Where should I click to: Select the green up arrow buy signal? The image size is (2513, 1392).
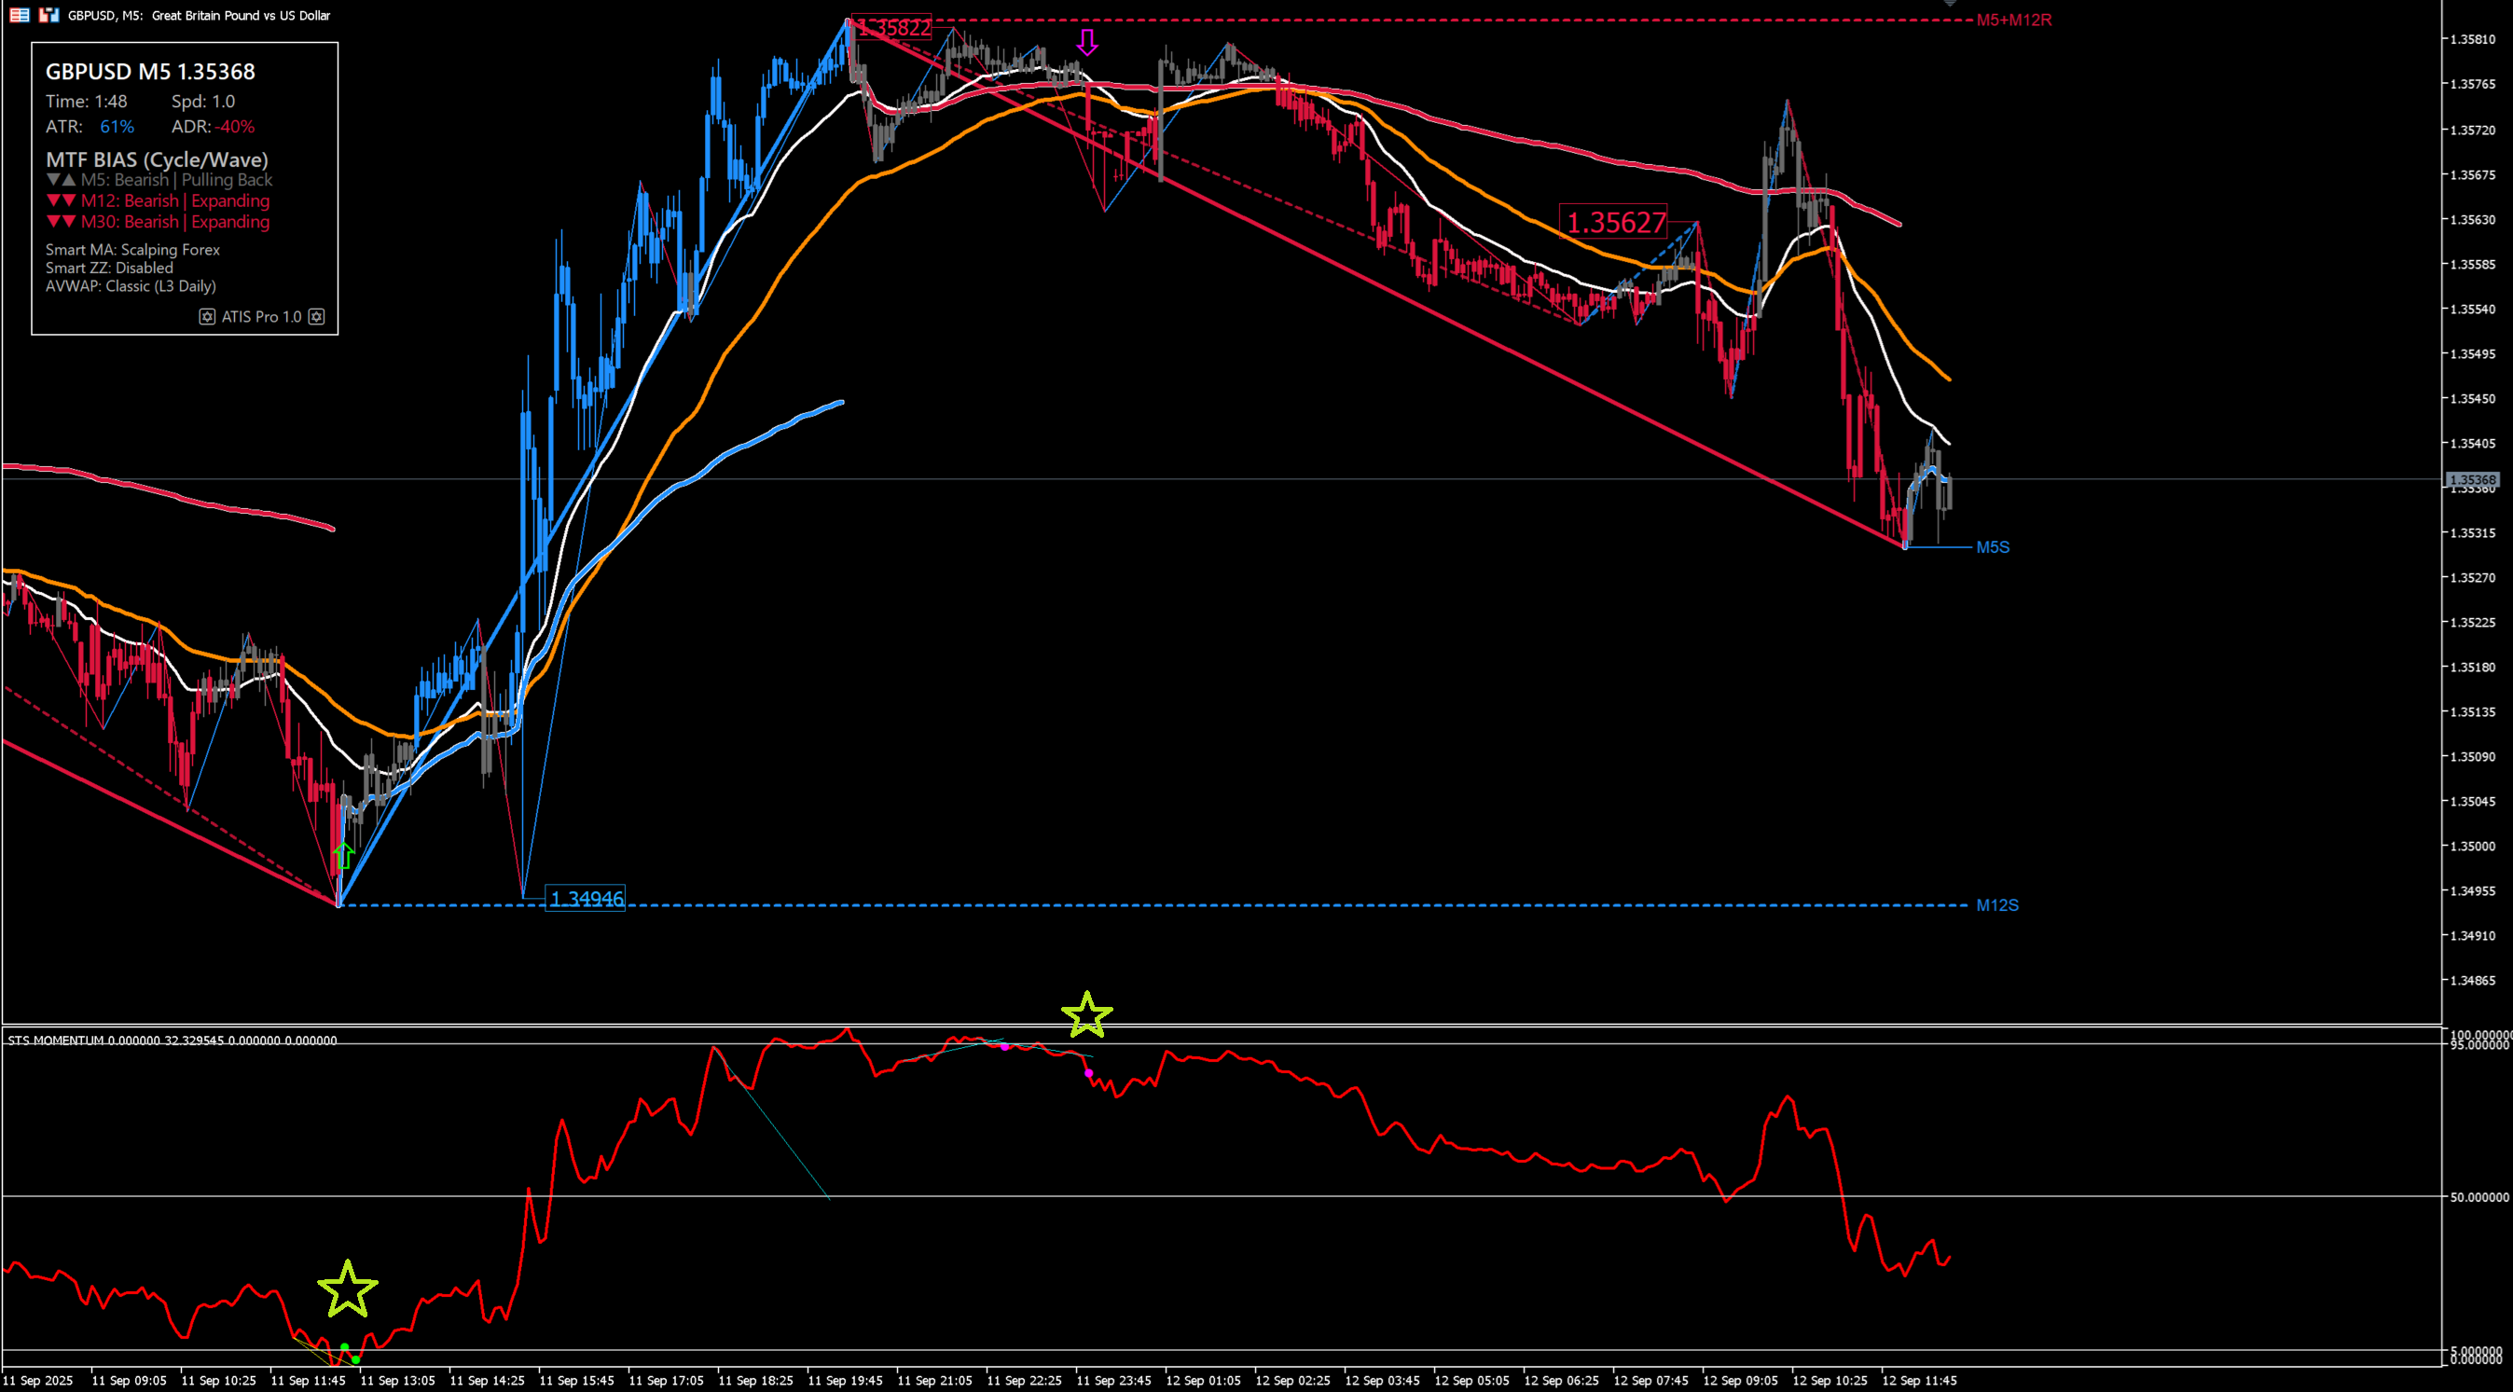343,856
